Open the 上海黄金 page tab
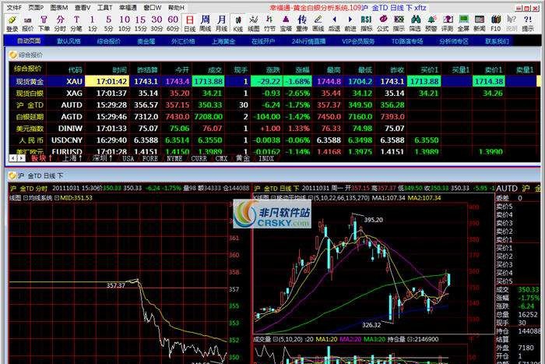Image resolution: width=545 pixels, height=364 pixels. click(x=223, y=41)
